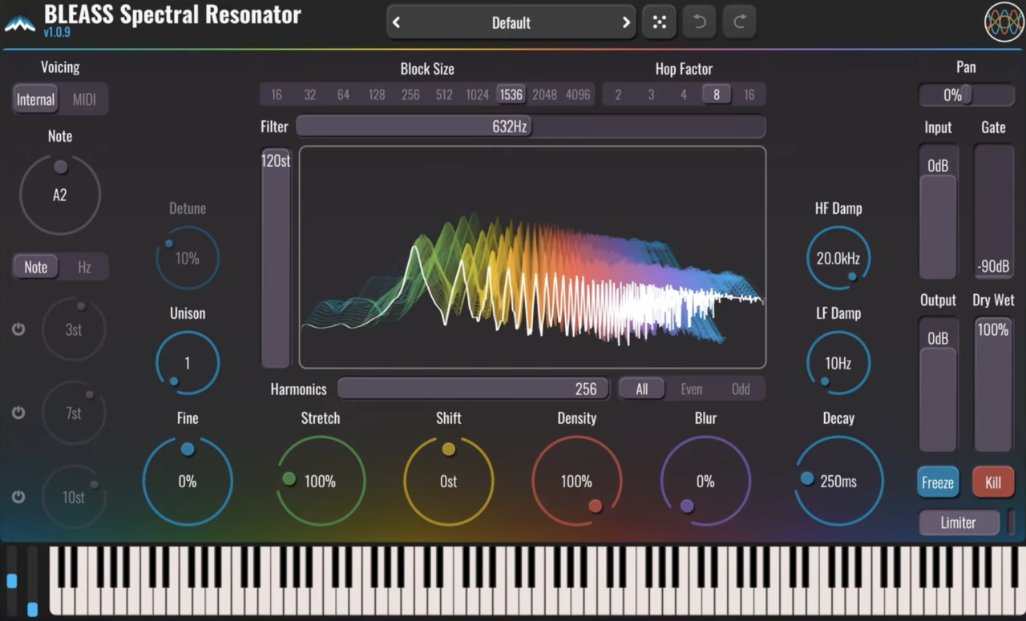Open the BLEASS circular logo at top right
The height and width of the screenshot is (621, 1026).
tap(1004, 22)
